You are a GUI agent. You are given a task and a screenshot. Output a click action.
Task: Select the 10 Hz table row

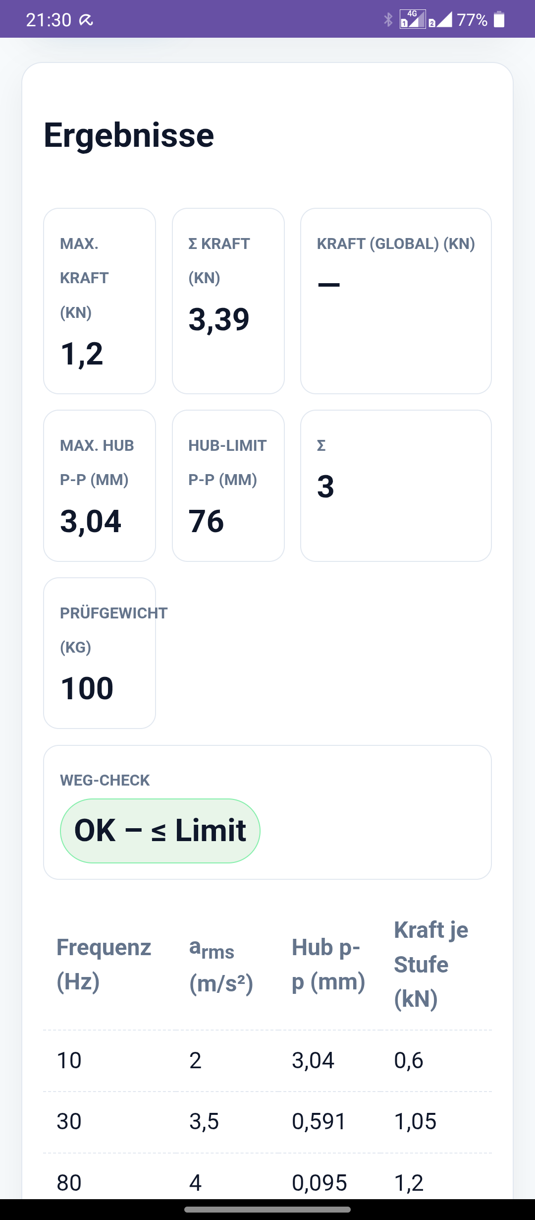267,1060
